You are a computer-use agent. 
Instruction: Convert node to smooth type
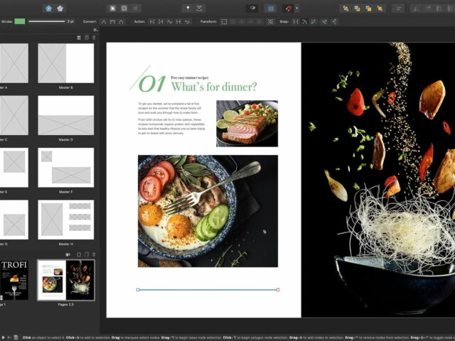pos(113,21)
